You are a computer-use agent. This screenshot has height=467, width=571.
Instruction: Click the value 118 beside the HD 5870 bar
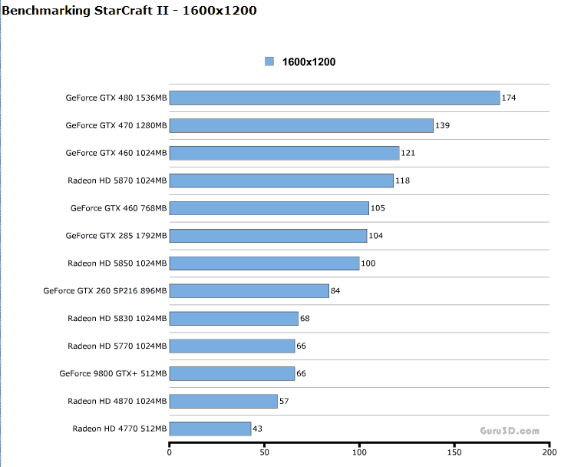click(402, 181)
